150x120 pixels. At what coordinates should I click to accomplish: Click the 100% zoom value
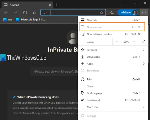pyautogui.click(x=125, y=42)
